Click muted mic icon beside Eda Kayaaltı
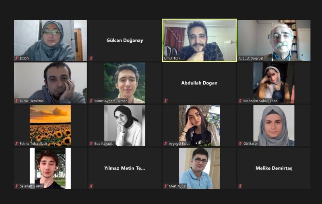This screenshot has height=204, width=322. click(91, 144)
